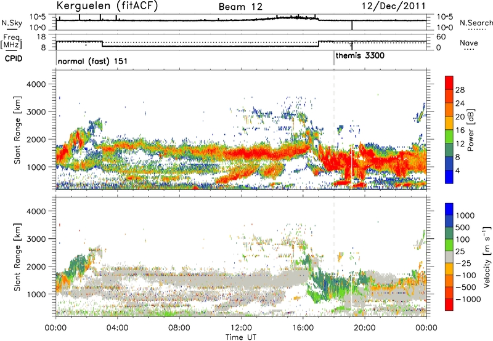
Task: Click the power panel's 2000 km tick label
Action: 36,139
